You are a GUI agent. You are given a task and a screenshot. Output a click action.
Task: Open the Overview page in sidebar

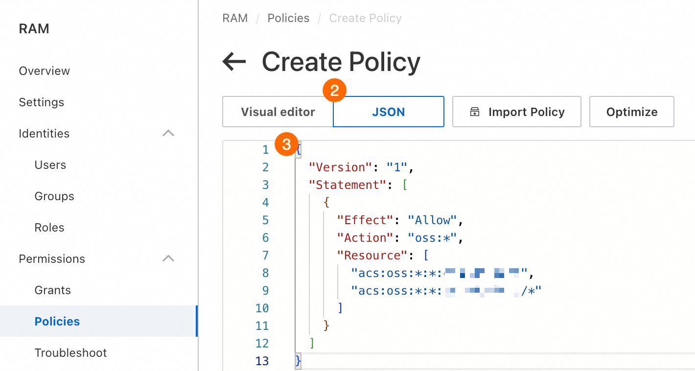tap(44, 71)
